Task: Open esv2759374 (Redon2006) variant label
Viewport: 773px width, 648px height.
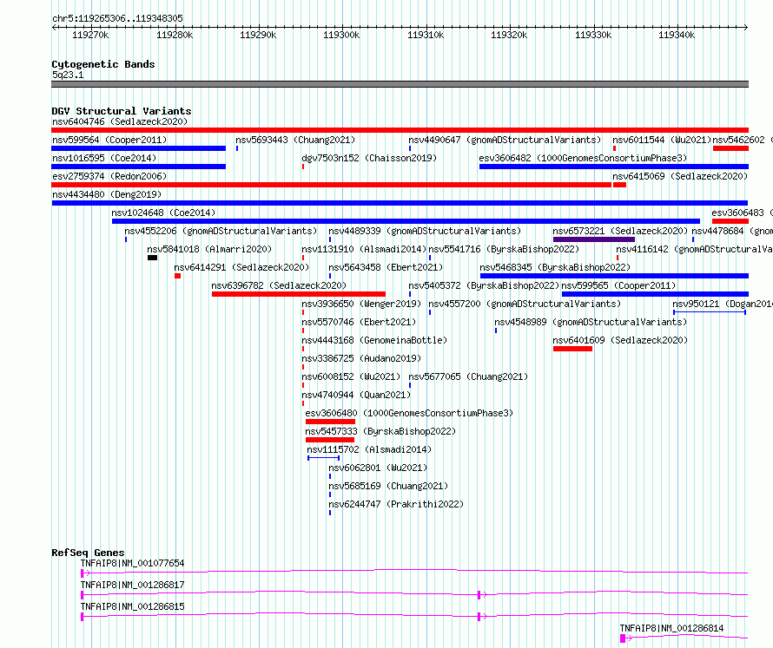Action: pos(109,176)
